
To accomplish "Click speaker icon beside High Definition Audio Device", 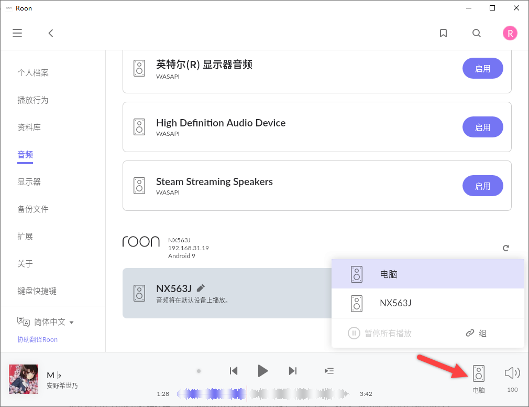I will pos(139,127).
